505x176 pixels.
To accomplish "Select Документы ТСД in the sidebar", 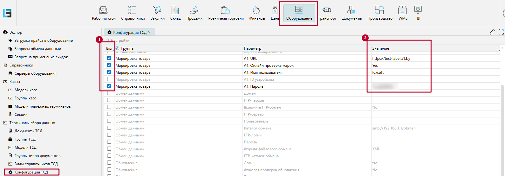I will tap(28, 131).
